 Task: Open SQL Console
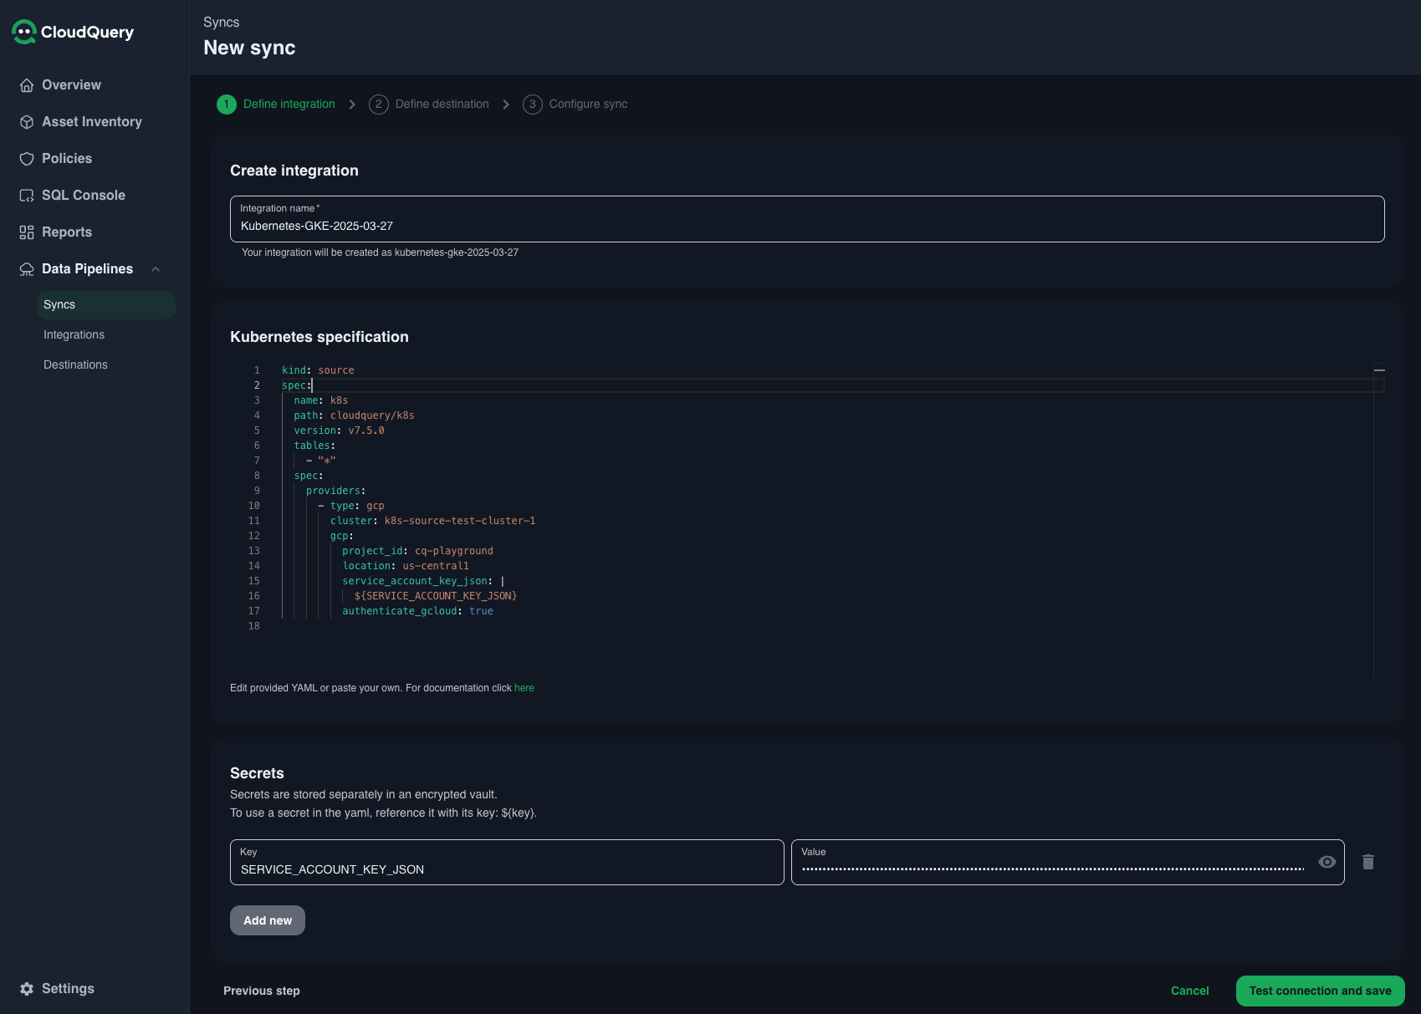click(84, 196)
